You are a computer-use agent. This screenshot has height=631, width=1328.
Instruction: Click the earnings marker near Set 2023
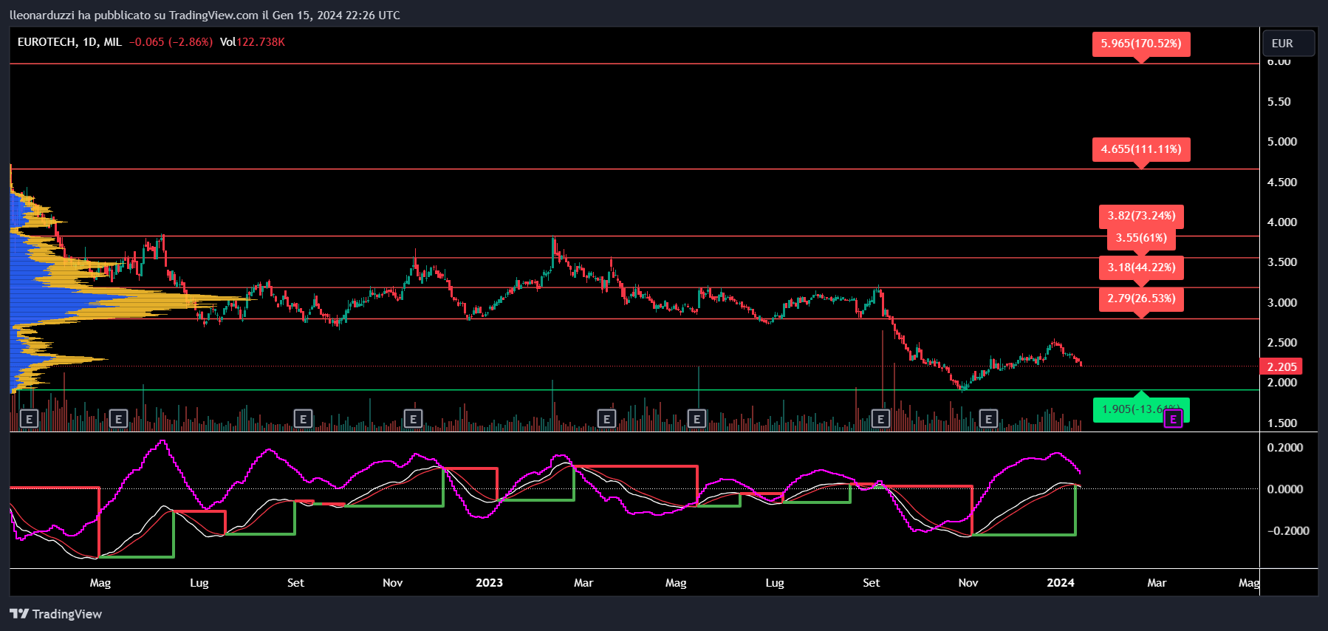[880, 419]
